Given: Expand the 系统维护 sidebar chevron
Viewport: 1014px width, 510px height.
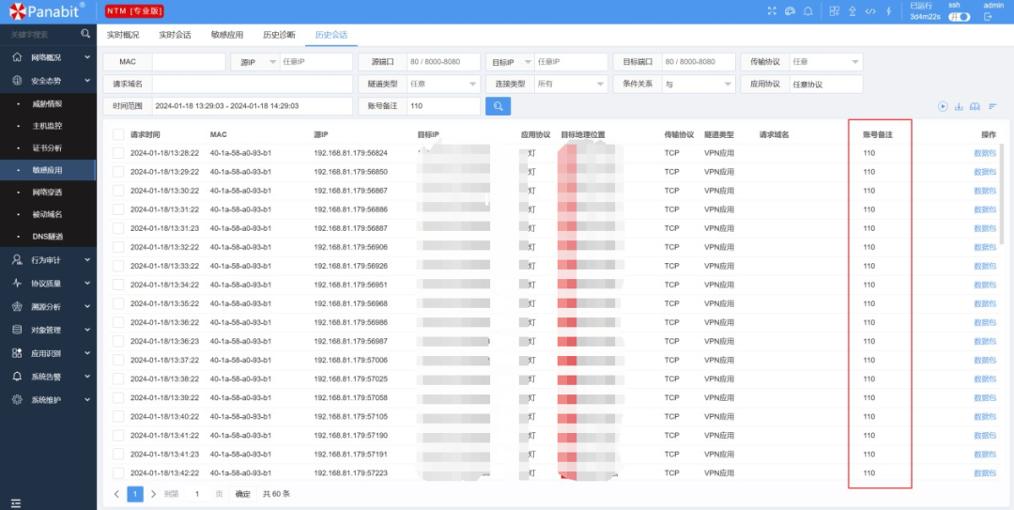Looking at the screenshot, I should [87, 399].
